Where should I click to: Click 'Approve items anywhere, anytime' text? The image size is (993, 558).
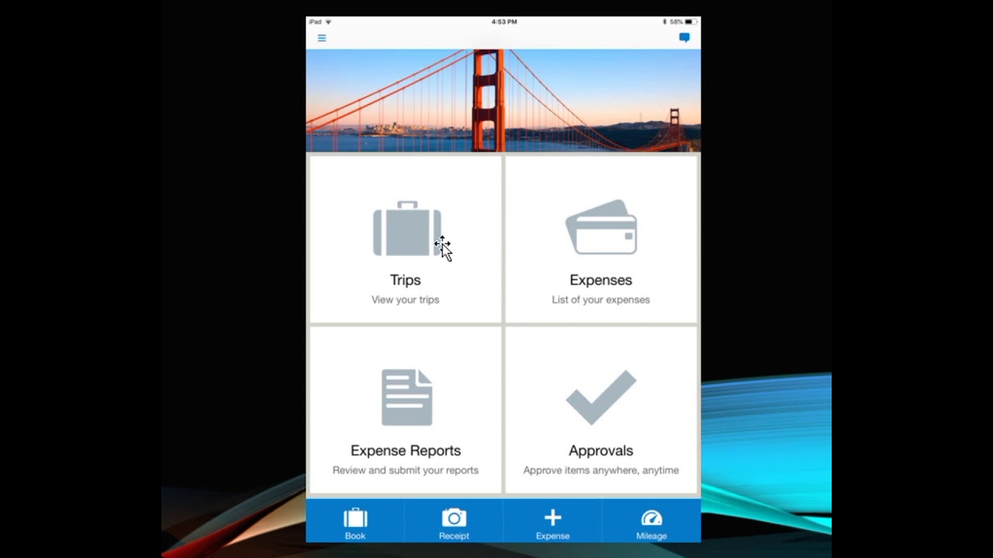[601, 470]
